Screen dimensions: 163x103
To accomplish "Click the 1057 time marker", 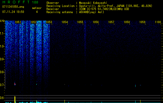I will point(111,22).
